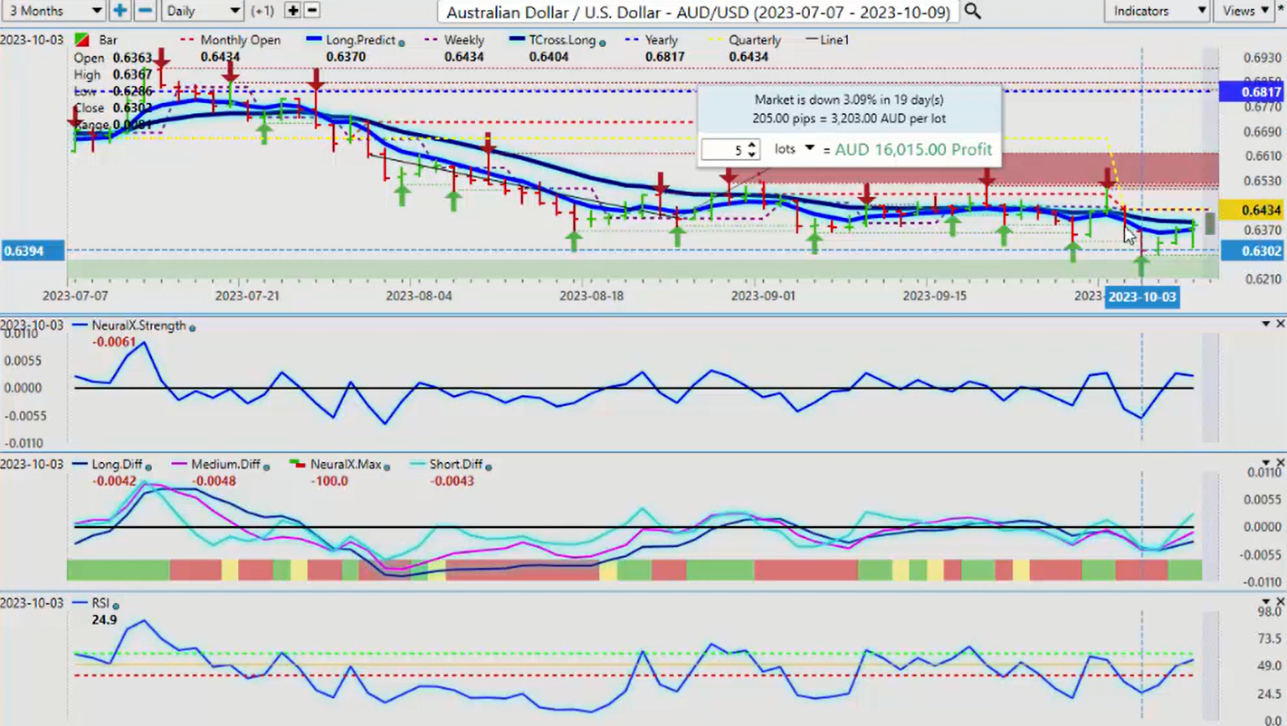Image resolution: width=1287 pixels, height=726 pixels.
Task: Open the Indicators dropdown menu
Action: pyautogui.click(x=1158, y=11)
